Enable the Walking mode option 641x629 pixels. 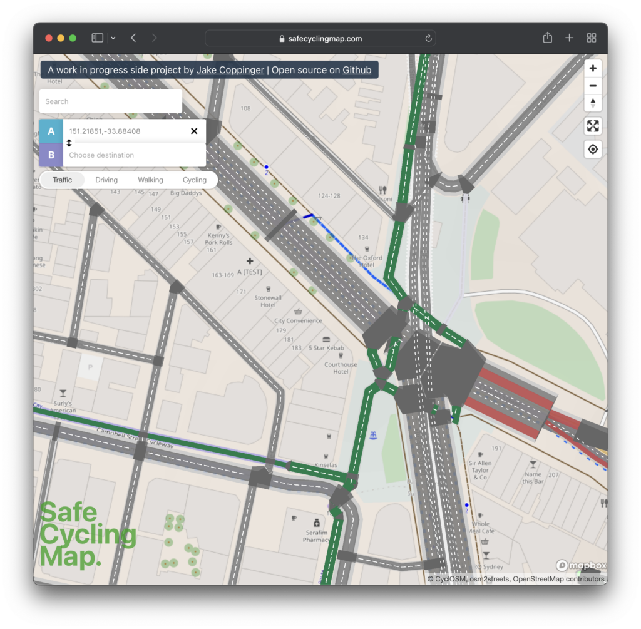[x=150, y=180]
